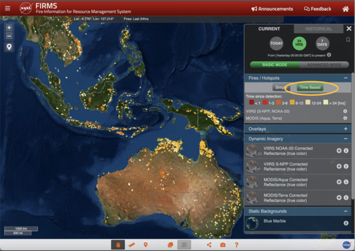This screenshot has width=355, height=251.
Task: Show info for VIIRS NOAA-20 Reflectance
Action: click(346, 151)
